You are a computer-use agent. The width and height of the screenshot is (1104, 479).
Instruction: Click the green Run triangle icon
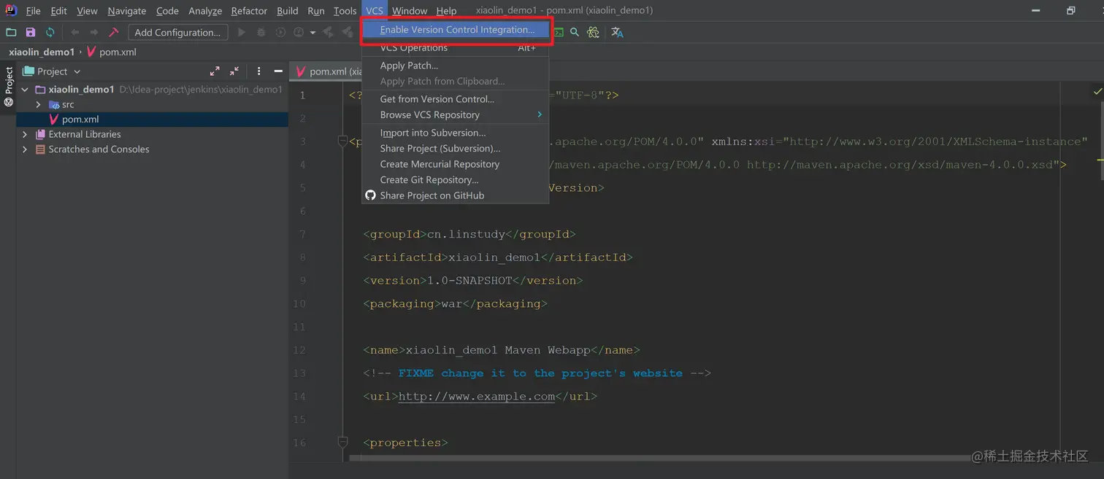(x=242, y=32)
